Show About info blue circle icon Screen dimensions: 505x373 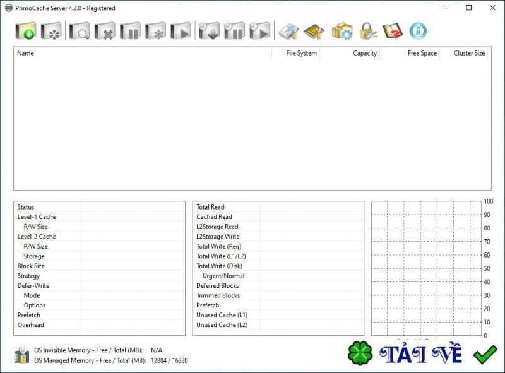tap(418, 31)
